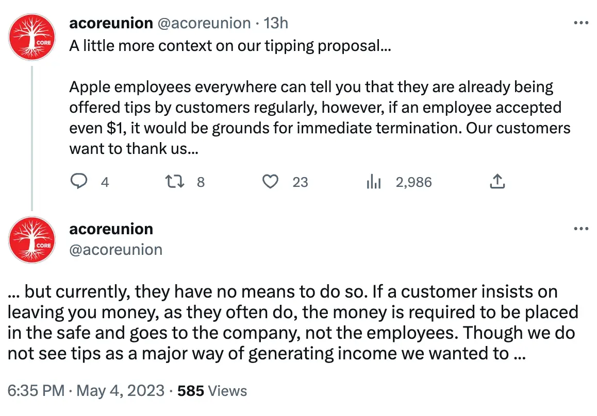Open the more options menu on the top tweet
The image size is (597, 416).
(581, 22)
